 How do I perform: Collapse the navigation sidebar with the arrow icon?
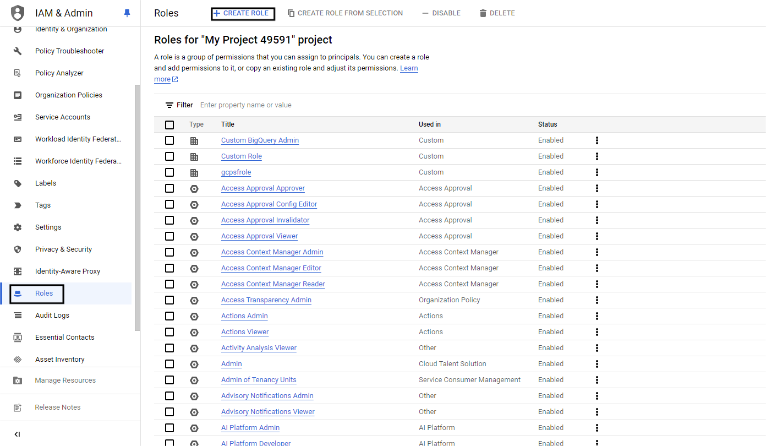17,434
